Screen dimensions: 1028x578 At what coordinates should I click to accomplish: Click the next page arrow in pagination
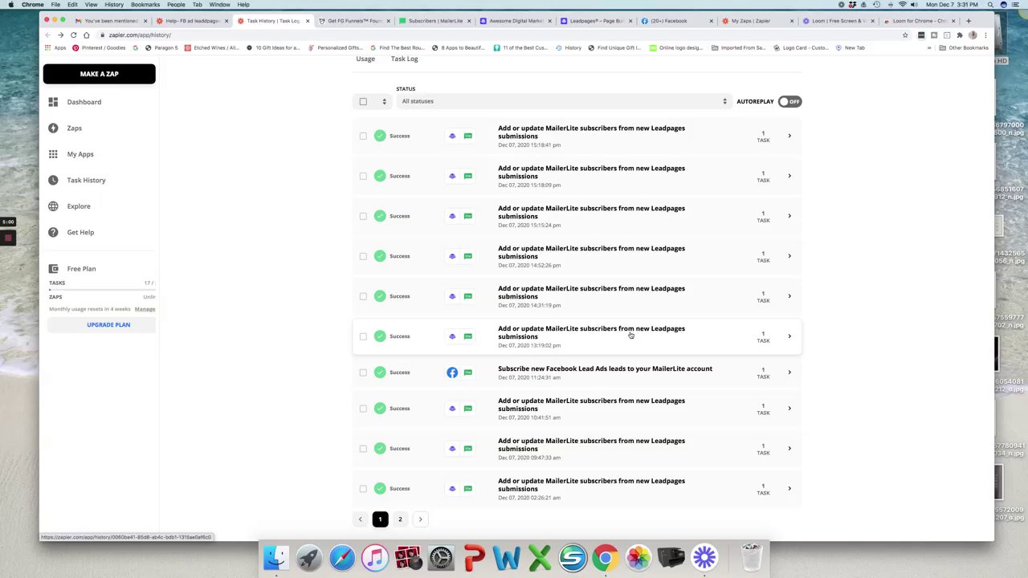420,519
